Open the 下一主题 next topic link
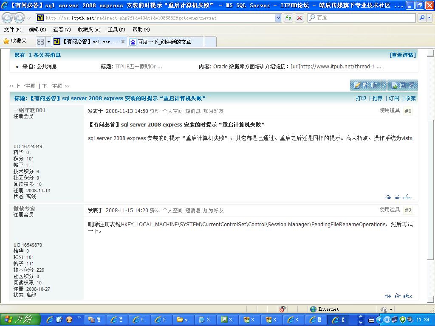The width and height of the screenshot is (435, 326). tap(55, 86)
